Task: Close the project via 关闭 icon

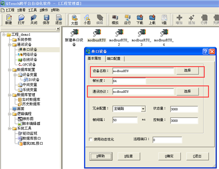Action: coord(34,20)
